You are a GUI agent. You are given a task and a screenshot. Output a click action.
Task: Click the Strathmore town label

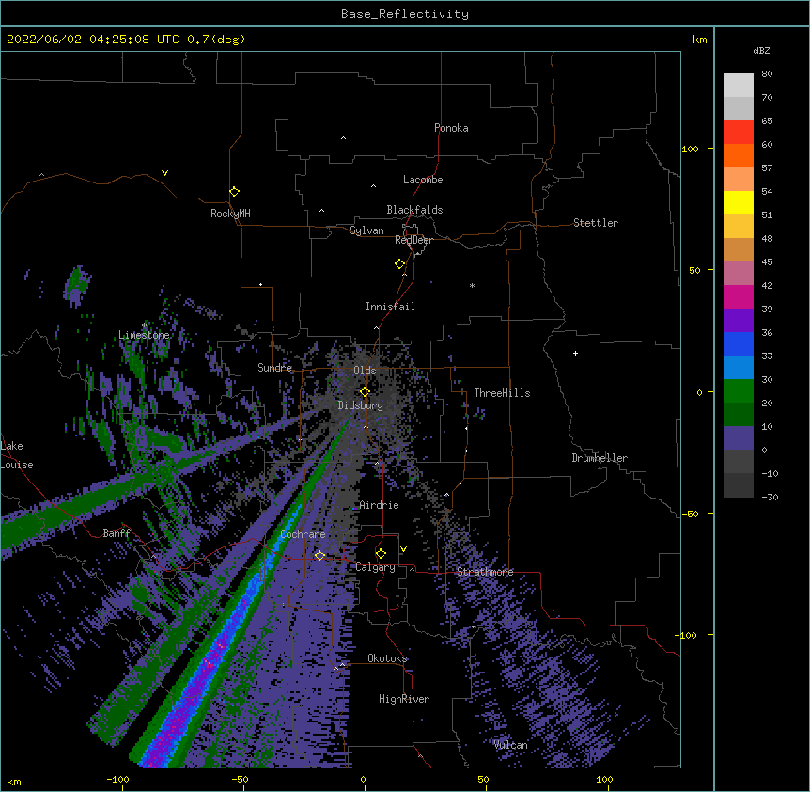485,572
